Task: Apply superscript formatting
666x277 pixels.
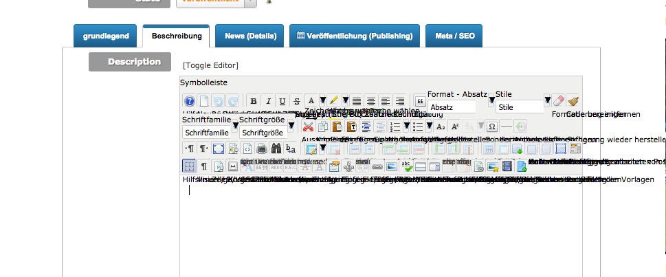Action: point(455,126)
